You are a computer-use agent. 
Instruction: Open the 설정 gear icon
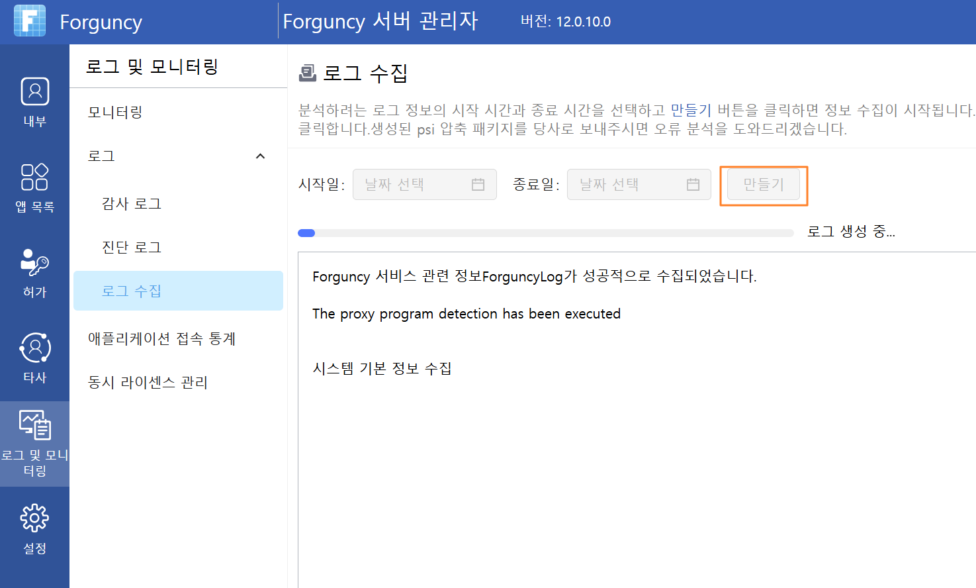tap(34, 518)
